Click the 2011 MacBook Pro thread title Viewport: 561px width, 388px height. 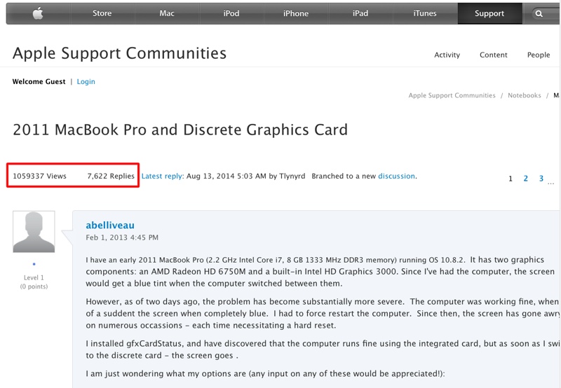[180, 130]
